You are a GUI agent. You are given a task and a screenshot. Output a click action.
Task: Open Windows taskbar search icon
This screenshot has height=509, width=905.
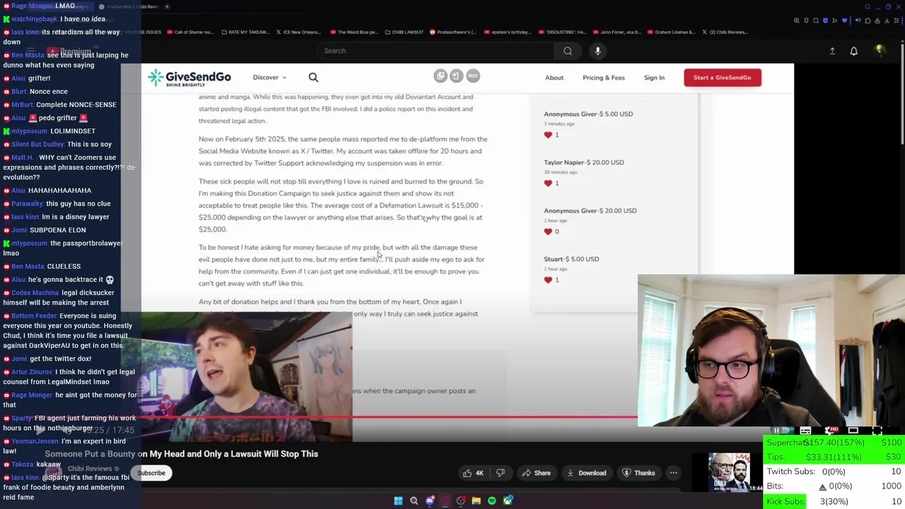[414, 501]
